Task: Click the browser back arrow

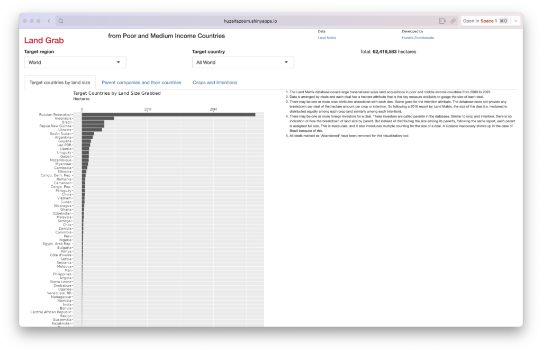Action: tap(49, 21)
